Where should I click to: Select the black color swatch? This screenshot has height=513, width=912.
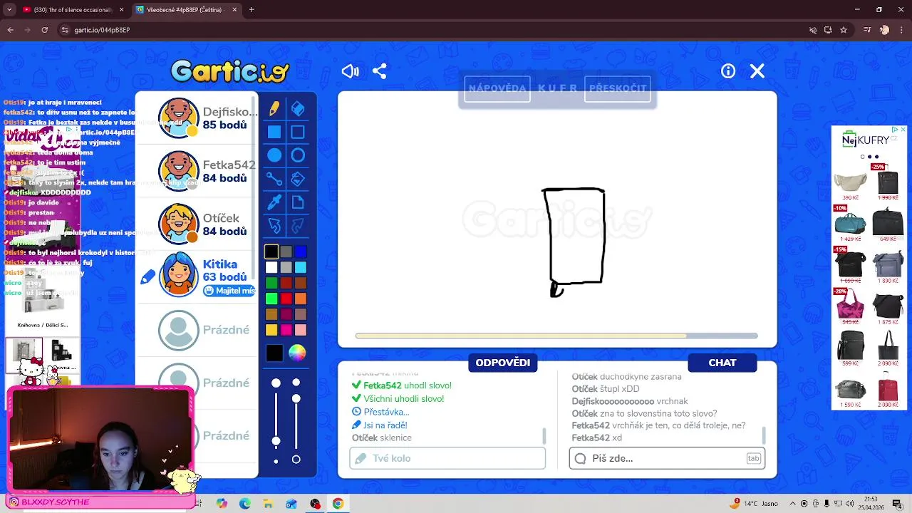(271, 252)
